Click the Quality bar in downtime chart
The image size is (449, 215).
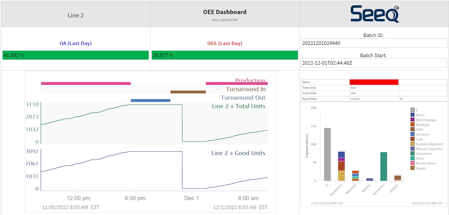(x=370, y=180)
